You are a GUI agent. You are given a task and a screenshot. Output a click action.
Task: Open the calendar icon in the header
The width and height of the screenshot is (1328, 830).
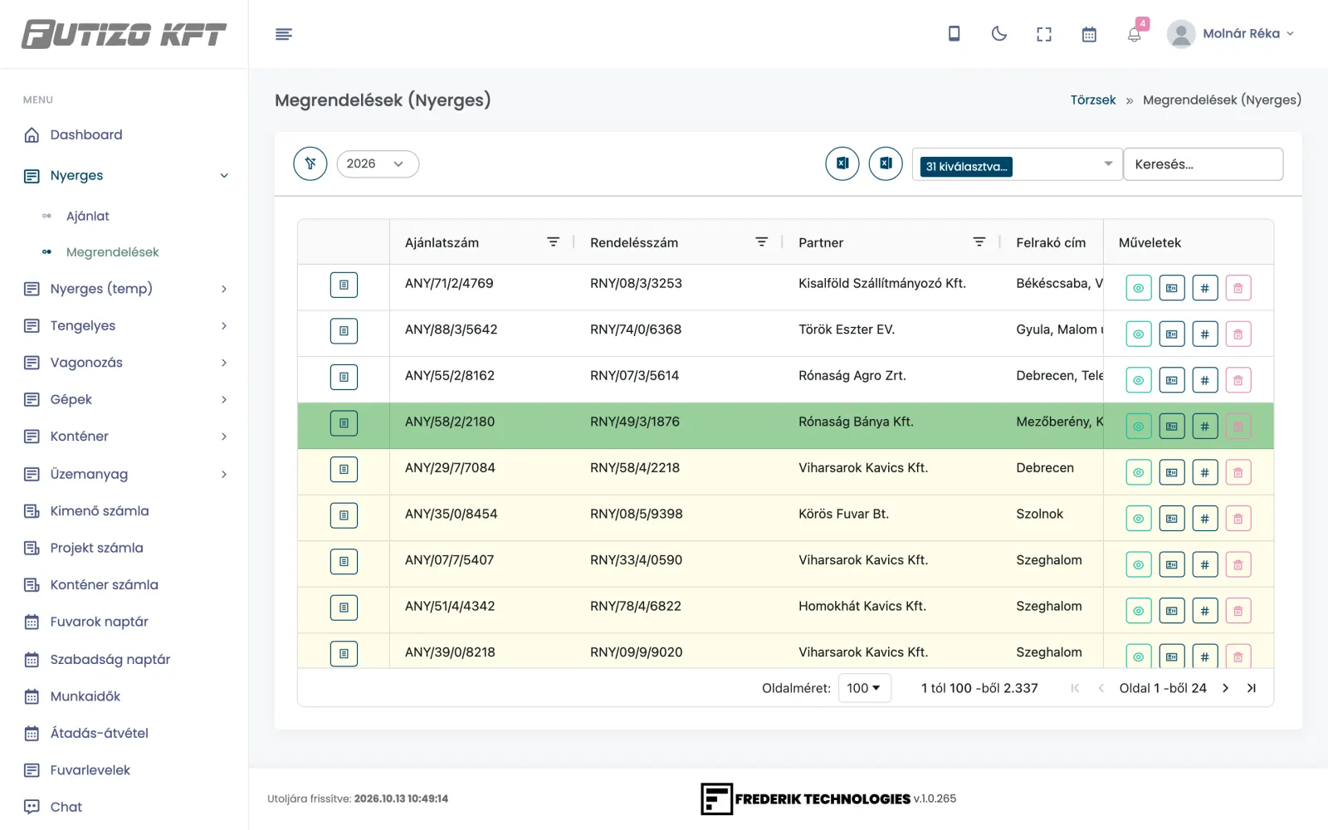(x=1089, y=34)
